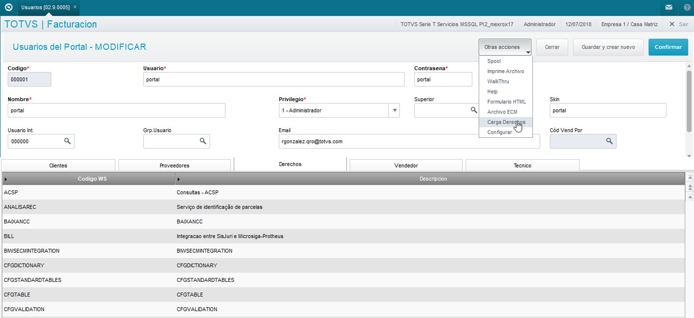694x318 pixels.
Task: Click the 'Empresa 1 / Casa Matriz' text
Action: [x=629, y=24]
